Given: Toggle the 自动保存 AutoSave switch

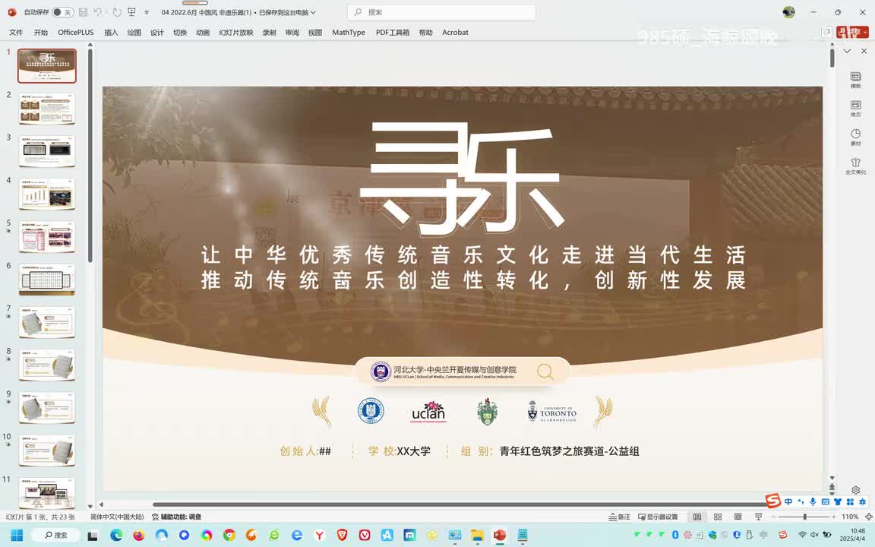Looking at the screenshot, I should (x=62, y=12).
